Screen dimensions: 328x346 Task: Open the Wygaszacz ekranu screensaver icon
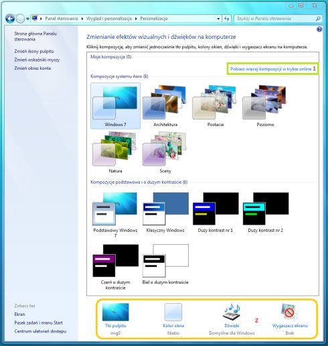click(x=289, y=312)
